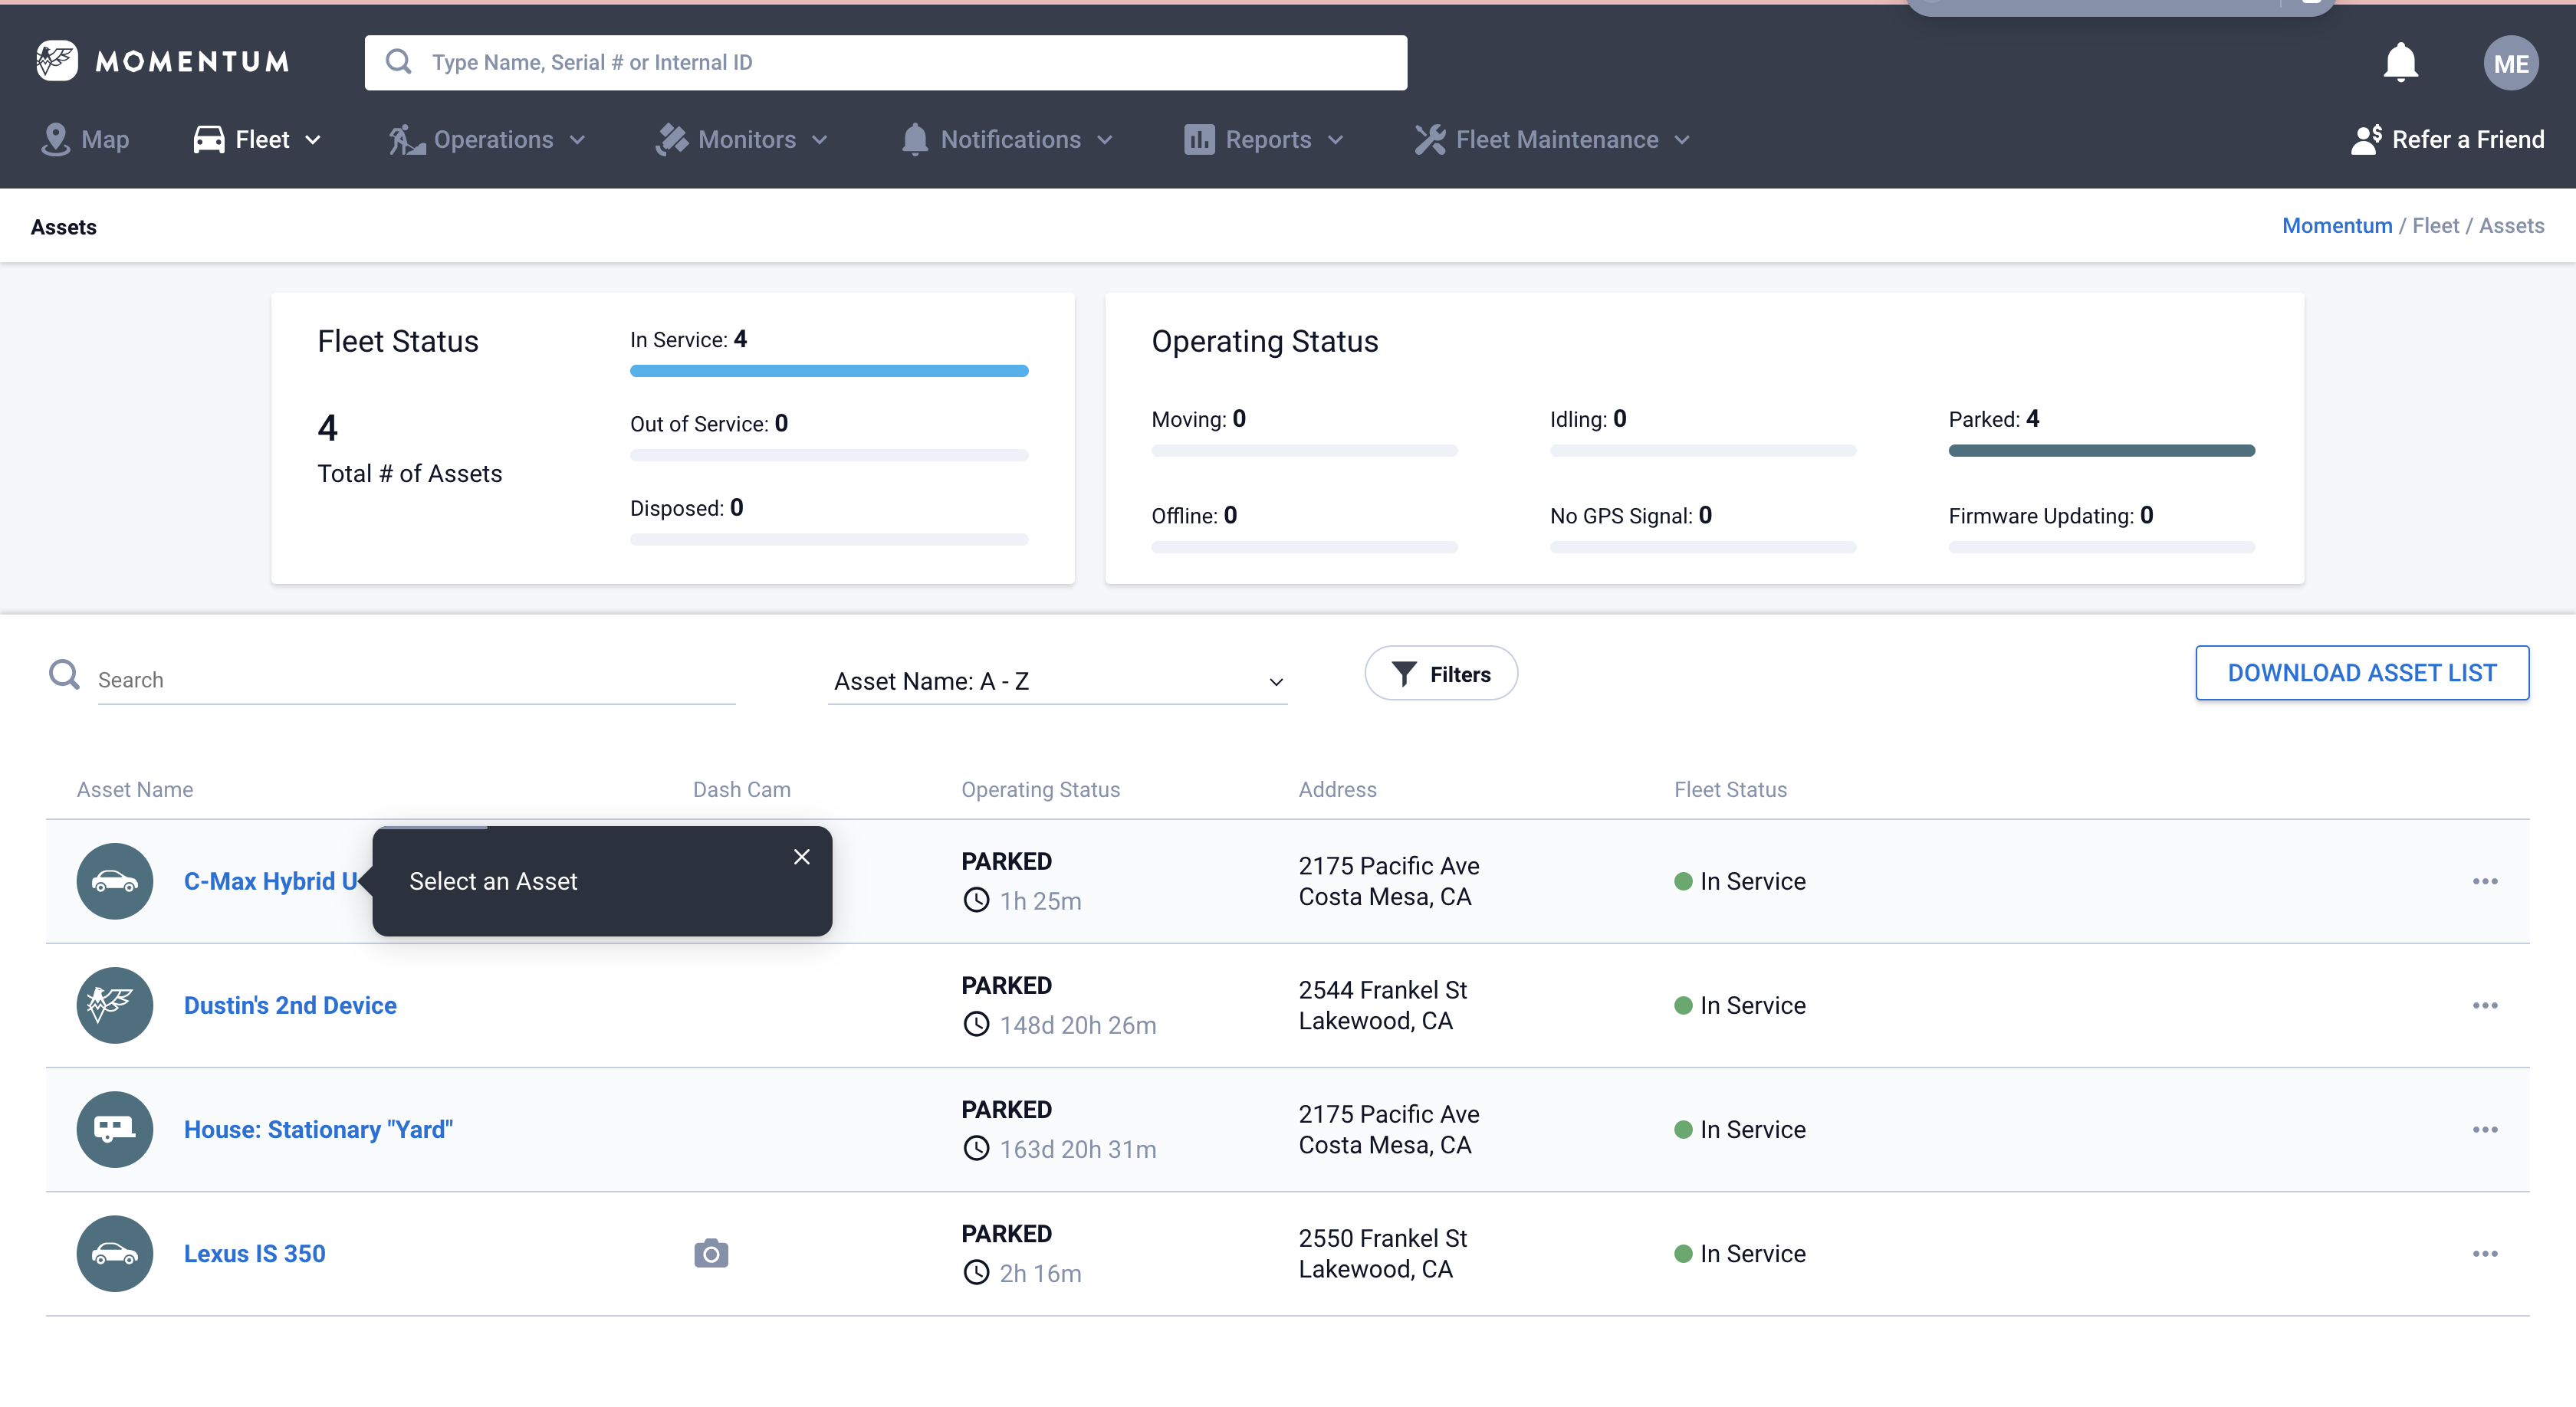Click the In Service progress bar
The width and height of the screenshot is (2576, 1407).
(x=829, y=371)
